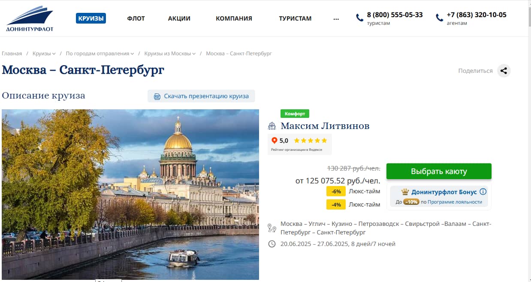Click the PDF icon in the download presentation button
Viewport: 531px width, 282px height.
pyautogui.click(x=157, y=96)
